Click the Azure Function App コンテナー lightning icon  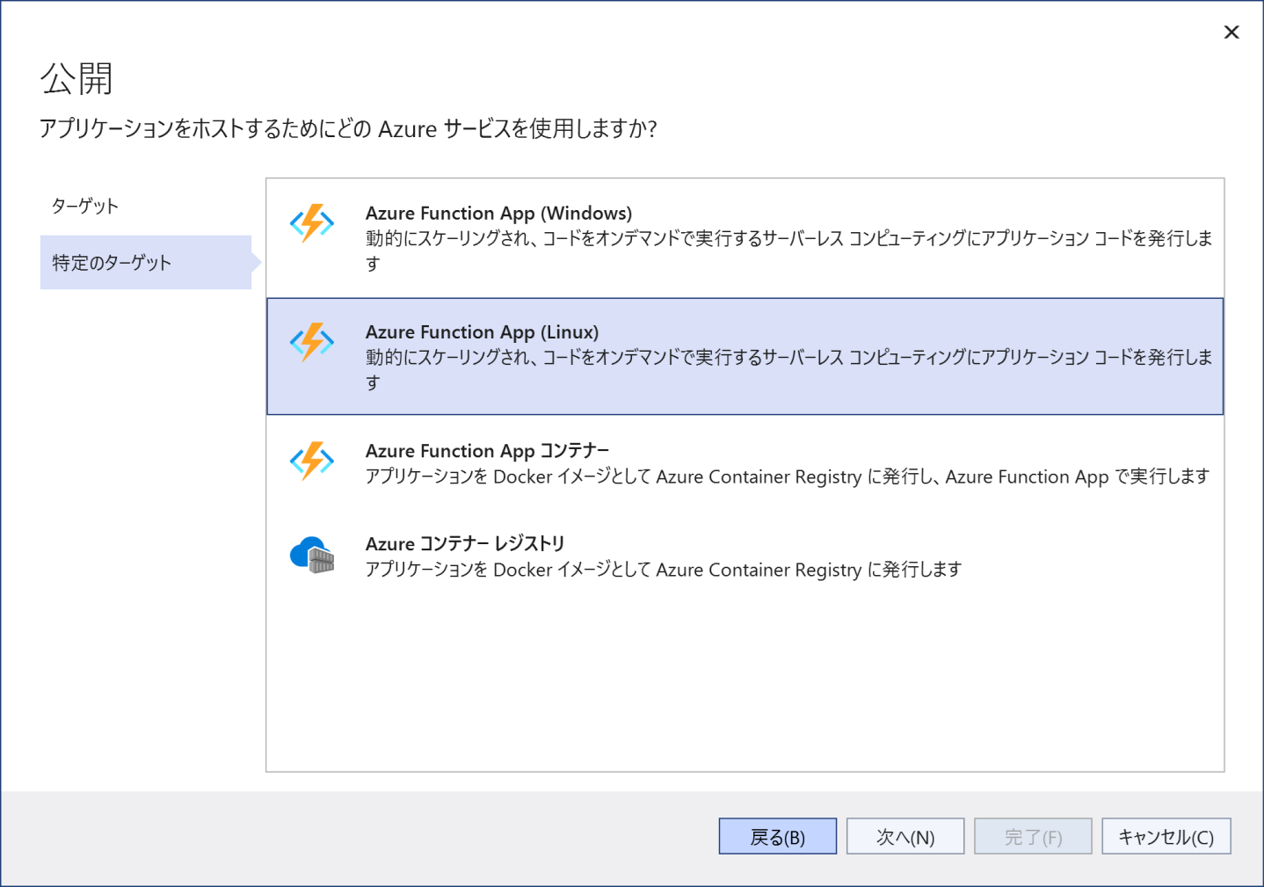(312, 461)
